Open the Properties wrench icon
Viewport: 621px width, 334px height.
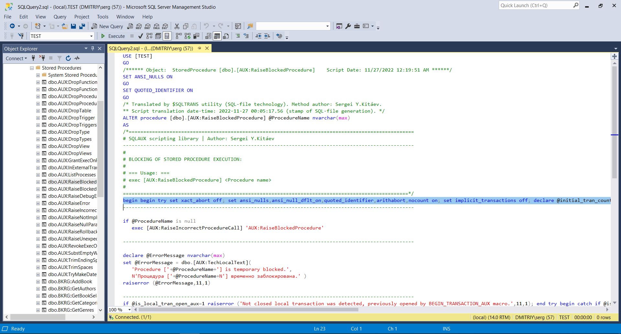348,26
